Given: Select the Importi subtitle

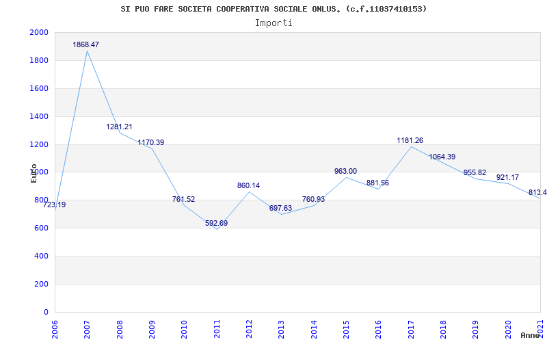Looking at the screenshot, I should 273,23.
